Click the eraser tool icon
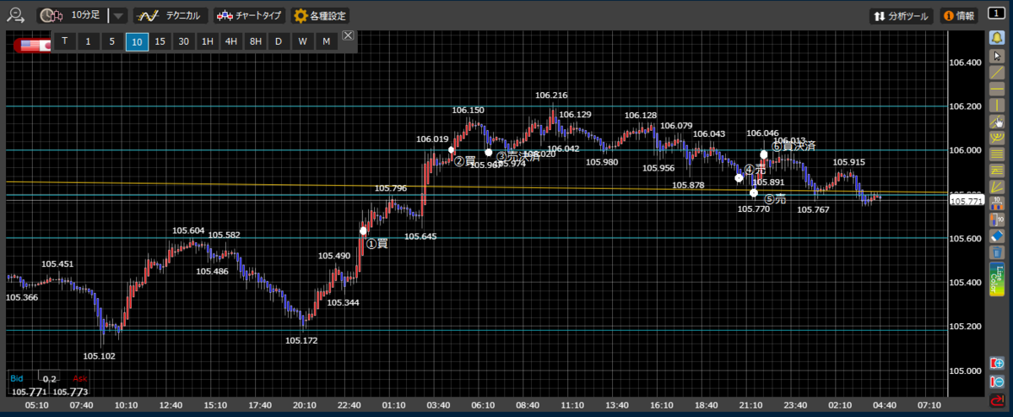 tap(998, 235)
